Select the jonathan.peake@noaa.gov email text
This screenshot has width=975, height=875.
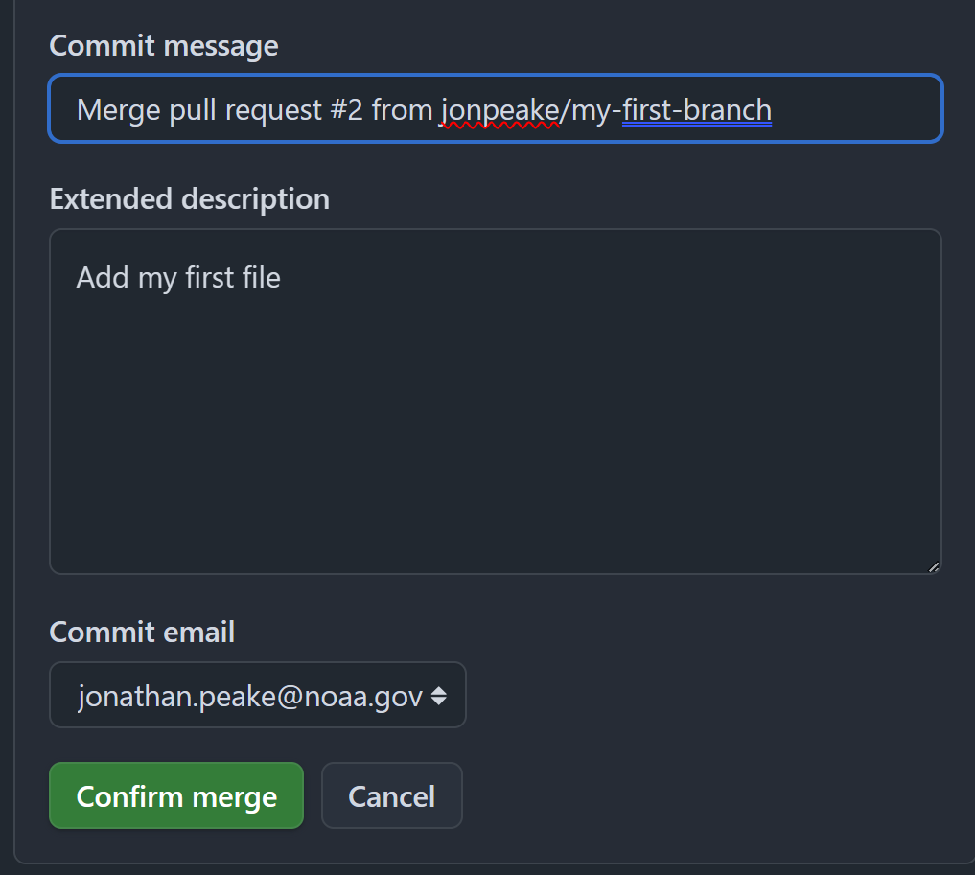pyautogui.click(x=250, y=696)
